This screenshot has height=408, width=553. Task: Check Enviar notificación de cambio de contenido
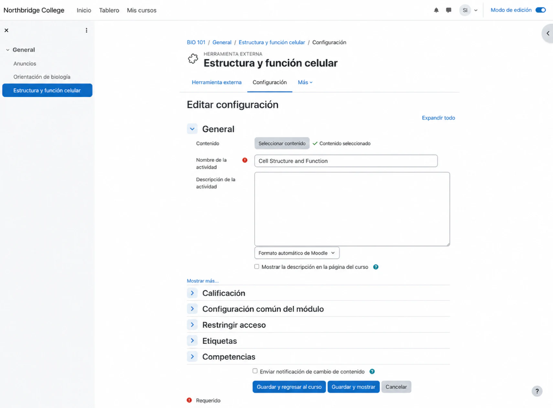[255, 371]
